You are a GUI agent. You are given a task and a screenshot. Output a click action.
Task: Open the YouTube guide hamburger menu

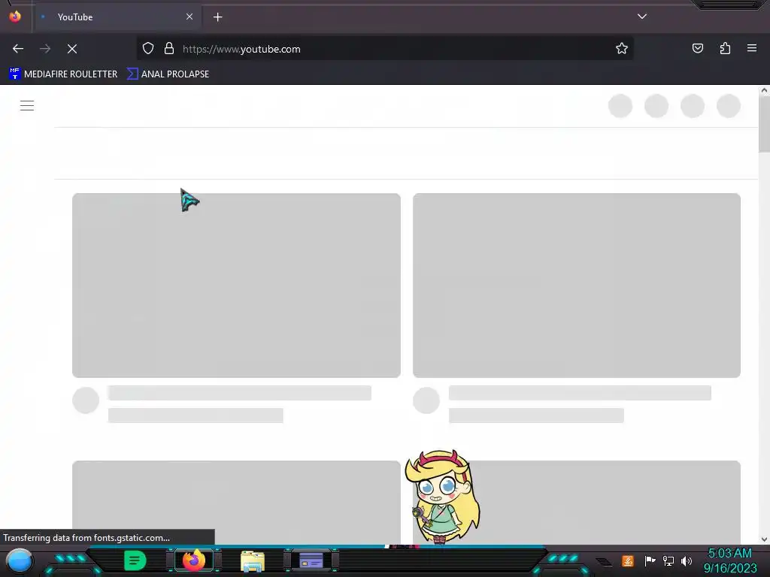pos(27,105)
